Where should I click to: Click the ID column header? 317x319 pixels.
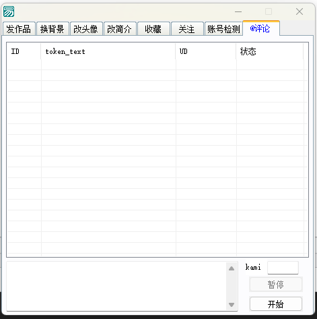click(x=24, y=51)
